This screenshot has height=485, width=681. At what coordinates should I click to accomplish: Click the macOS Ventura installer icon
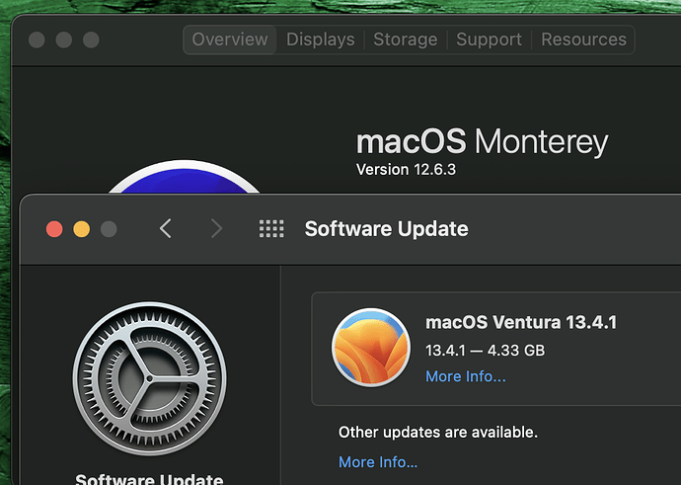point(371,348)
